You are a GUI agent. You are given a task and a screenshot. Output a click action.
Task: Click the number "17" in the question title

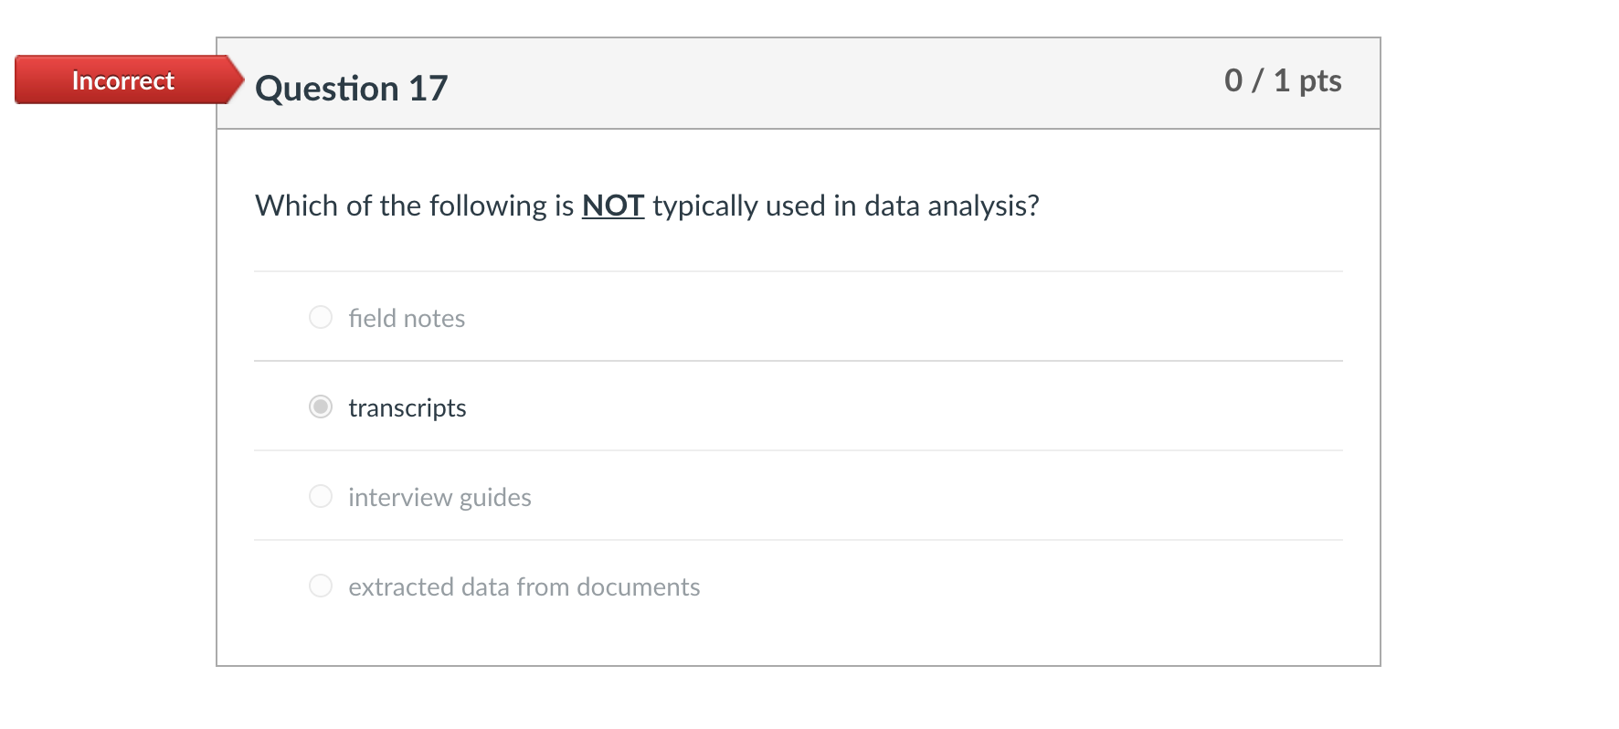(428, 89)
